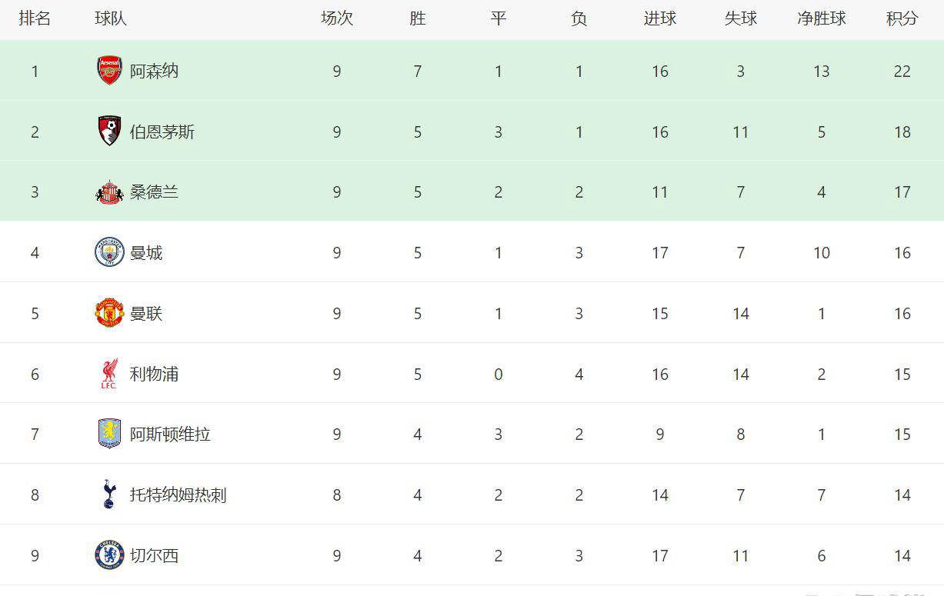Sort by 净胜球 column header
This screenshot has height=596, width=944.
821,18
